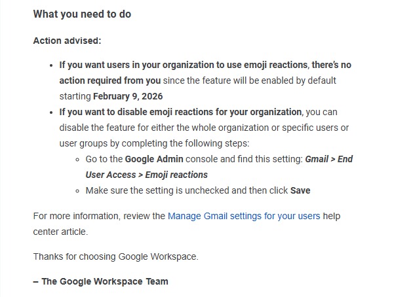This screenshot has width=394, height=297.
Task: Click the bold word 'Save'
Action: 300,191
